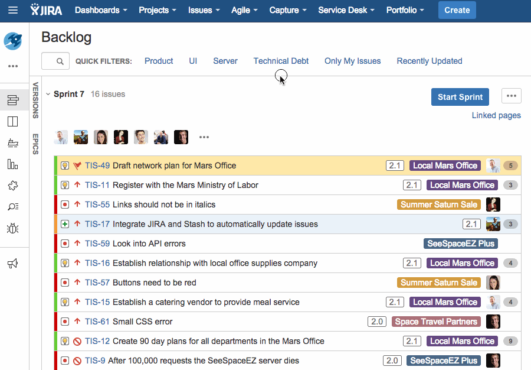
Task: Click the story icon of TIS-16
Action: tap(65, 263)
